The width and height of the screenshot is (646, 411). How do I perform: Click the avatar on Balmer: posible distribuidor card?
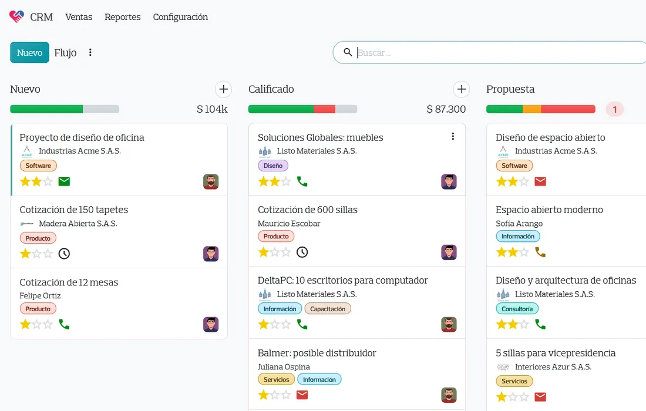(449, 395)
